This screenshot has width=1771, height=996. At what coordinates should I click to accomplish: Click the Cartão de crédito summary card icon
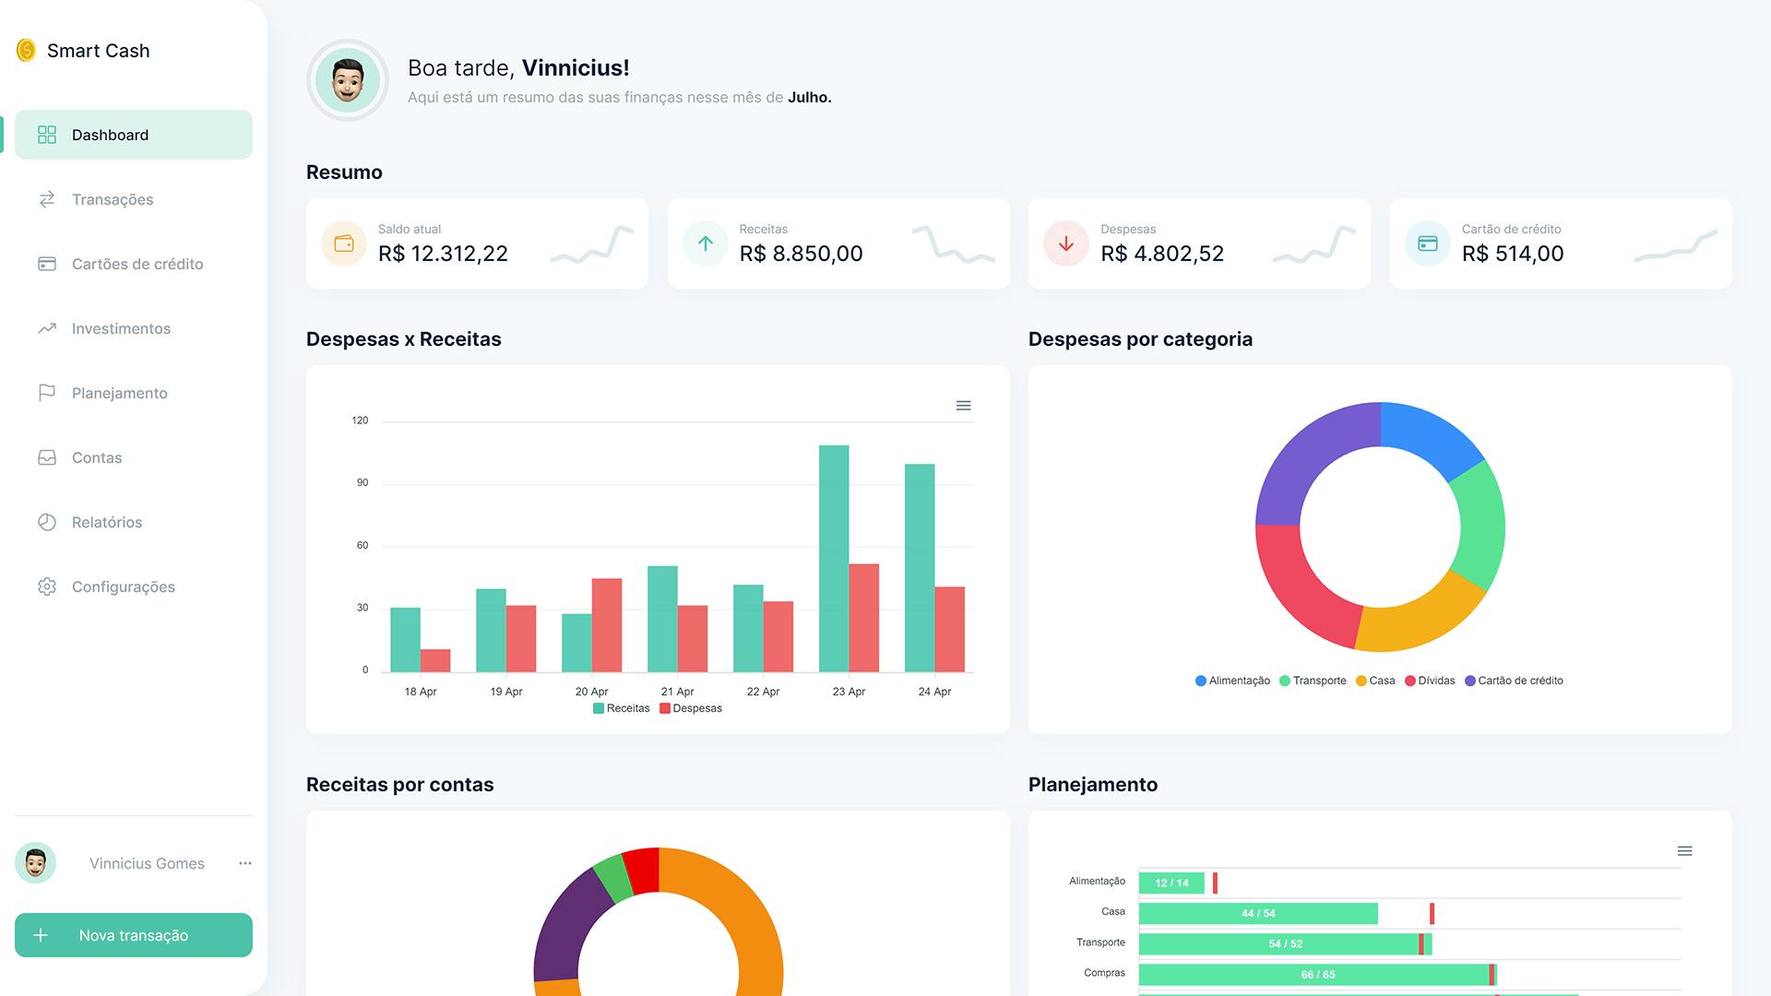click(1428, 243)
